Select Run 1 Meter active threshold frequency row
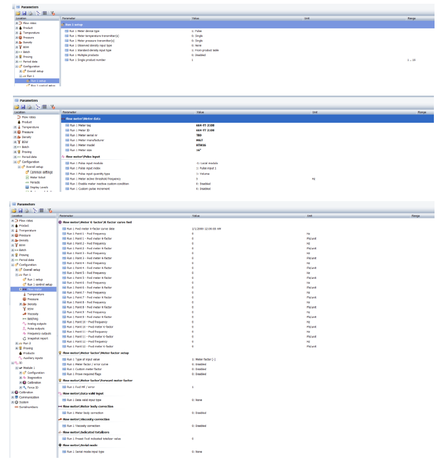Screen dimensions: 437x464 tap(248, 179)
